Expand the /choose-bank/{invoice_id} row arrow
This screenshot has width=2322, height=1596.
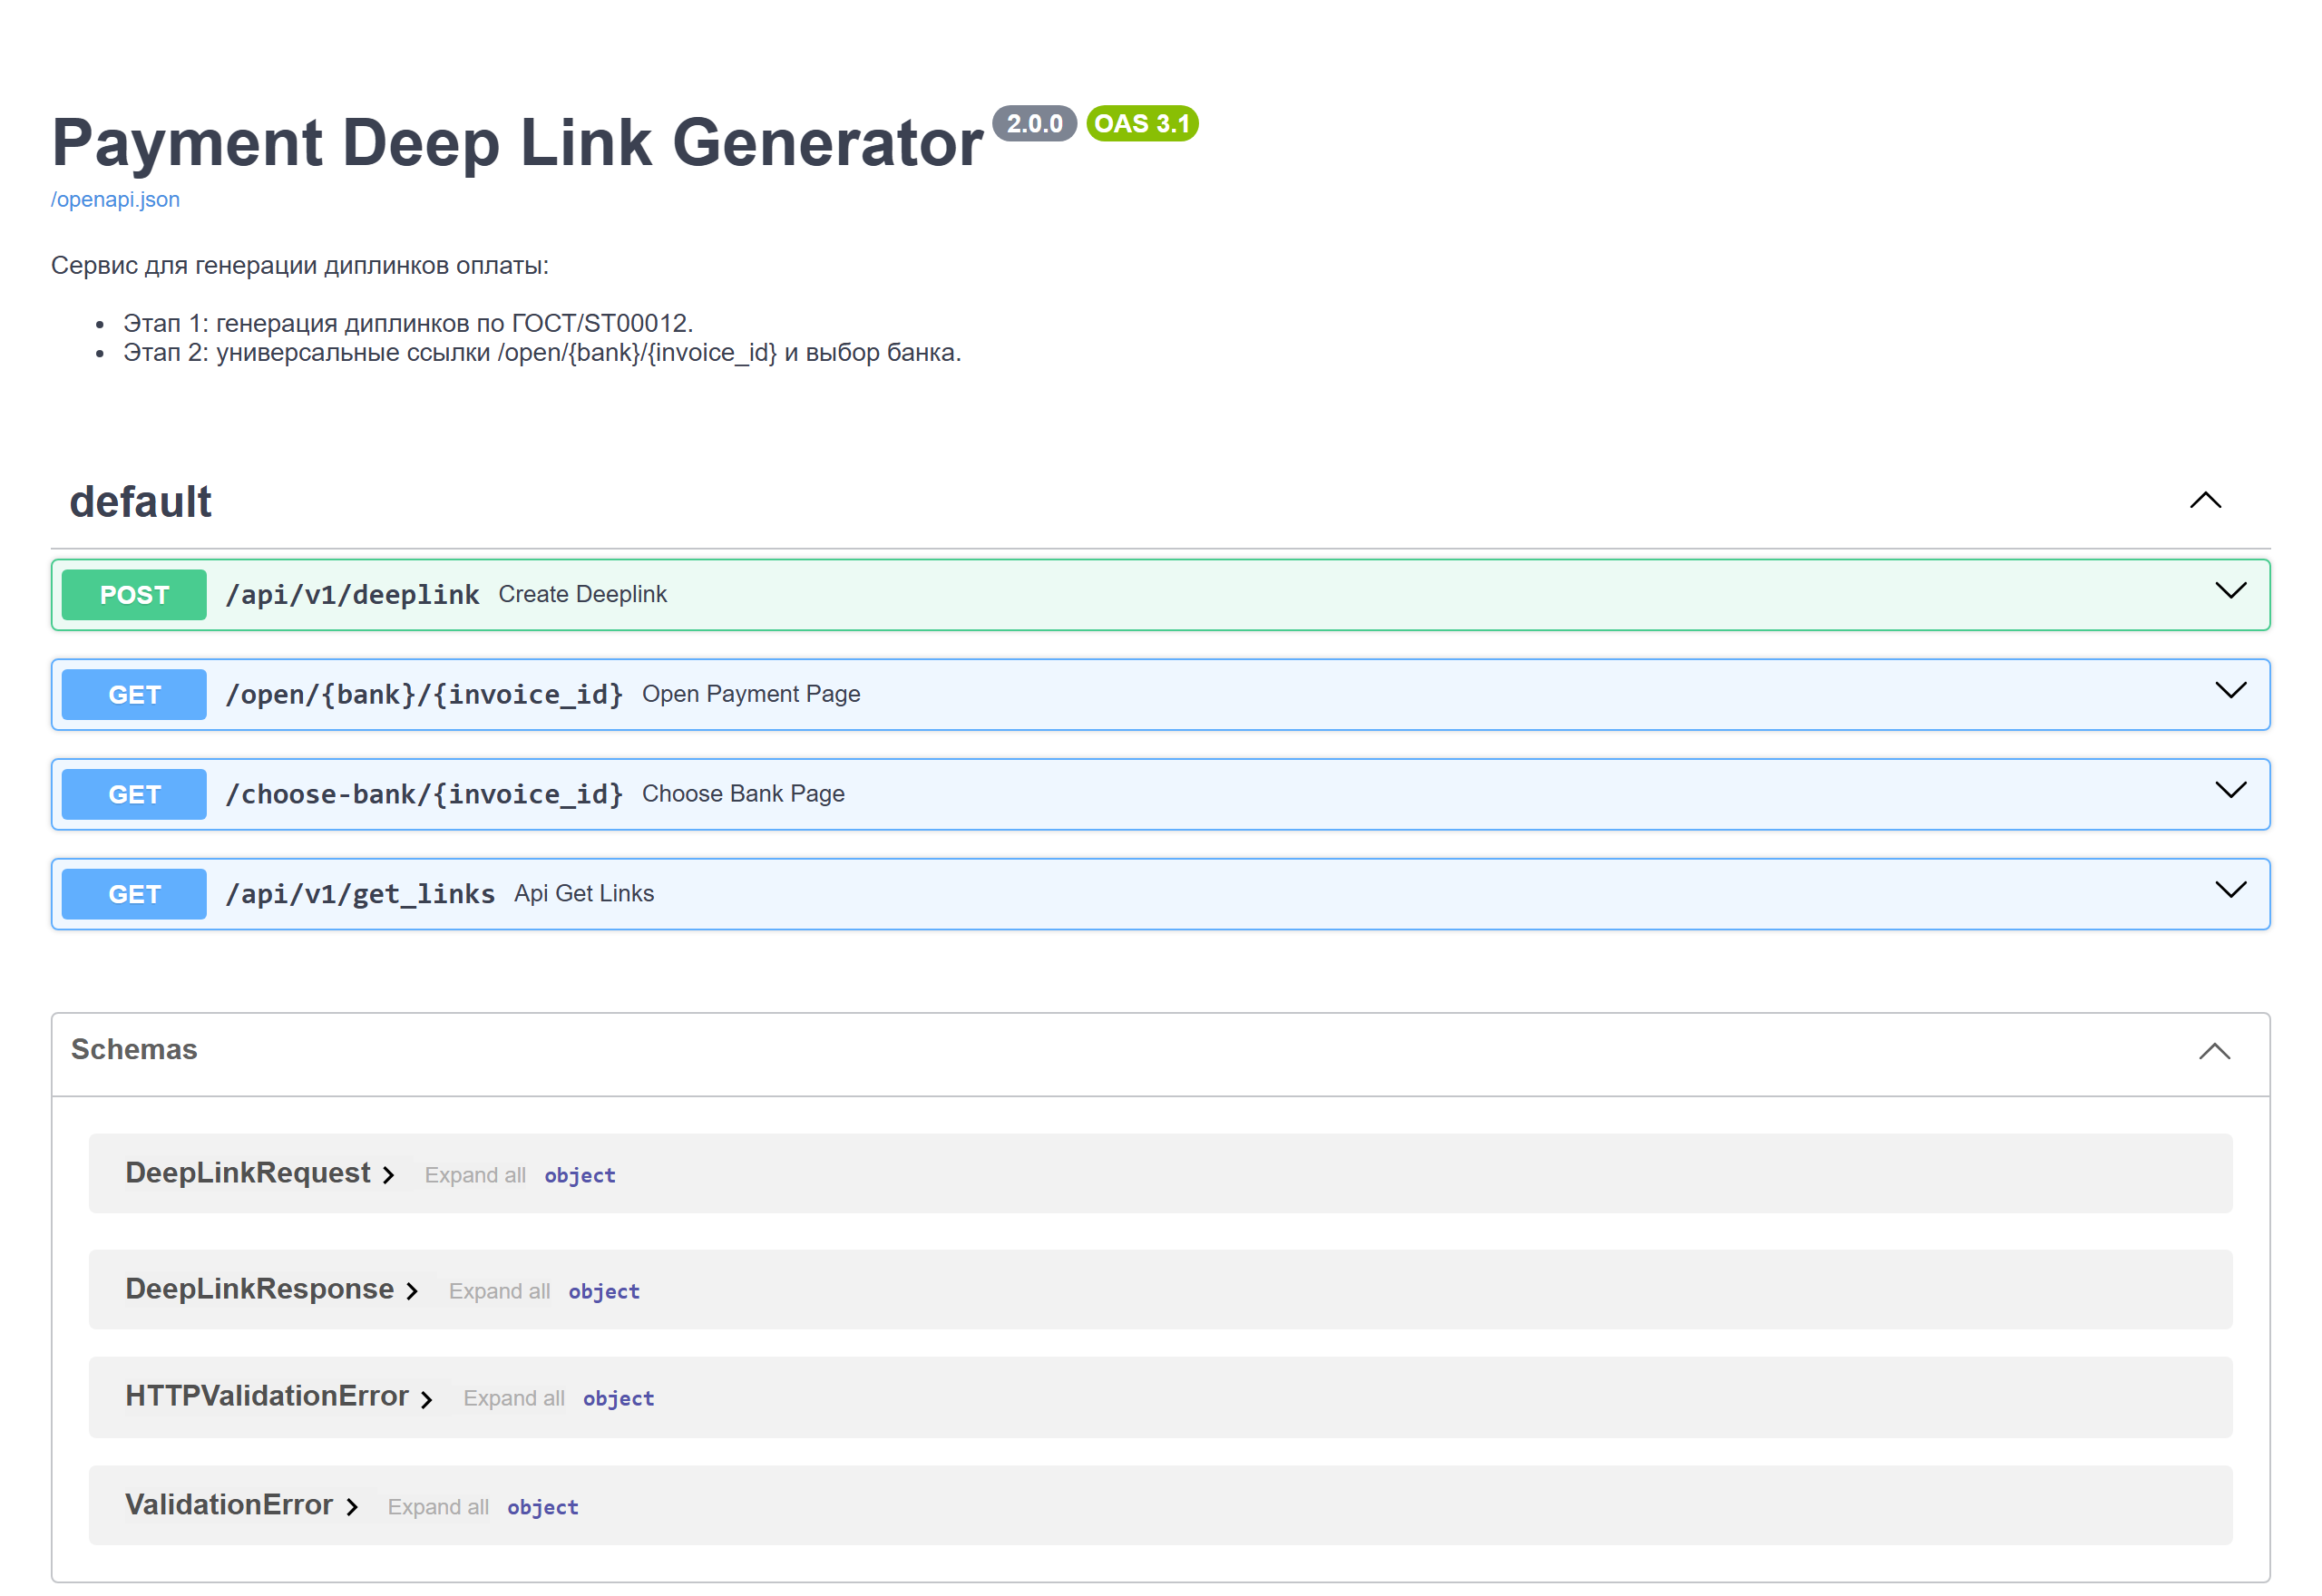point(2231,791)
